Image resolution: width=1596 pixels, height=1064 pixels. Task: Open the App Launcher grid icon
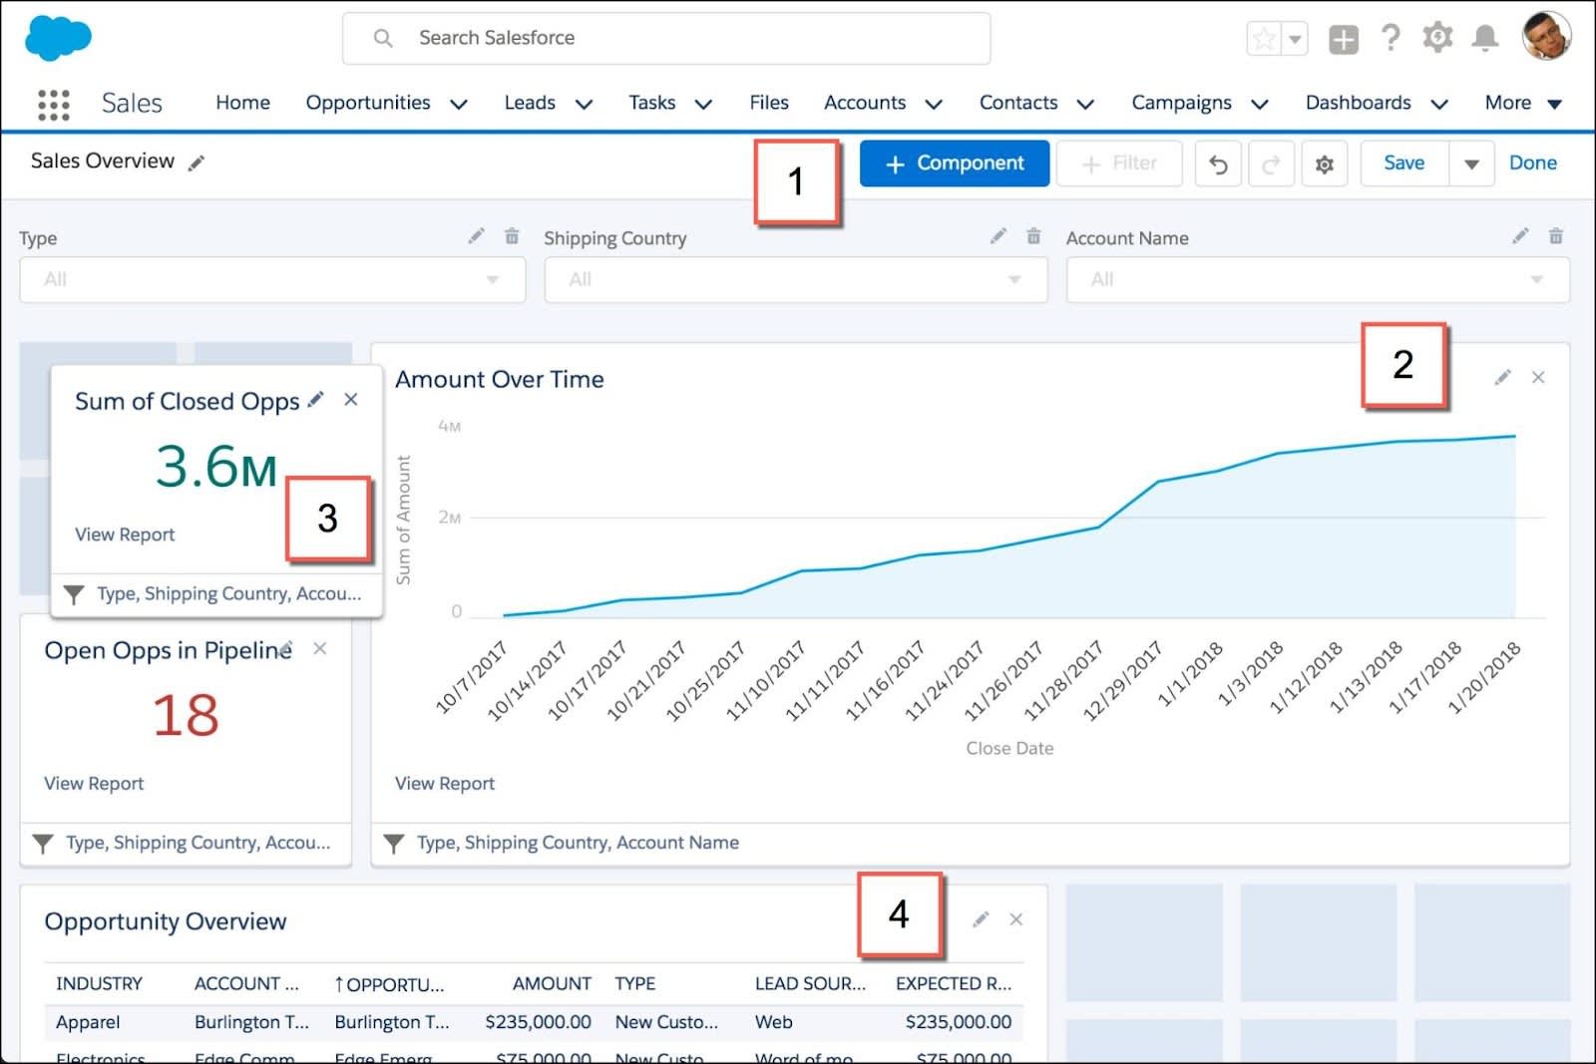click(53, 104)
